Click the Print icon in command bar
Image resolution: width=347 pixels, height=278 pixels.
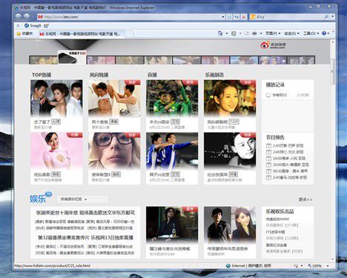click(254, 33)
